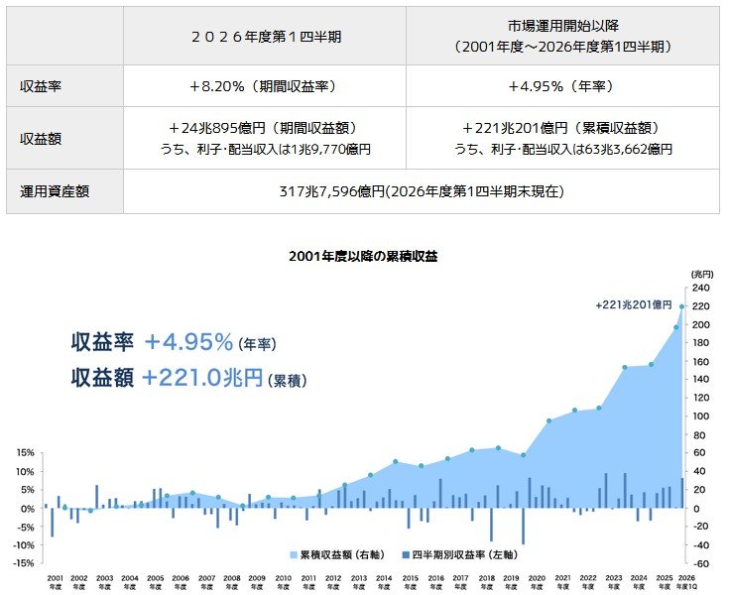The image size is (729, 595).
Task: Click the 2020年度 x-axis label
Action: pyautogui.click(x=537, y=582)
